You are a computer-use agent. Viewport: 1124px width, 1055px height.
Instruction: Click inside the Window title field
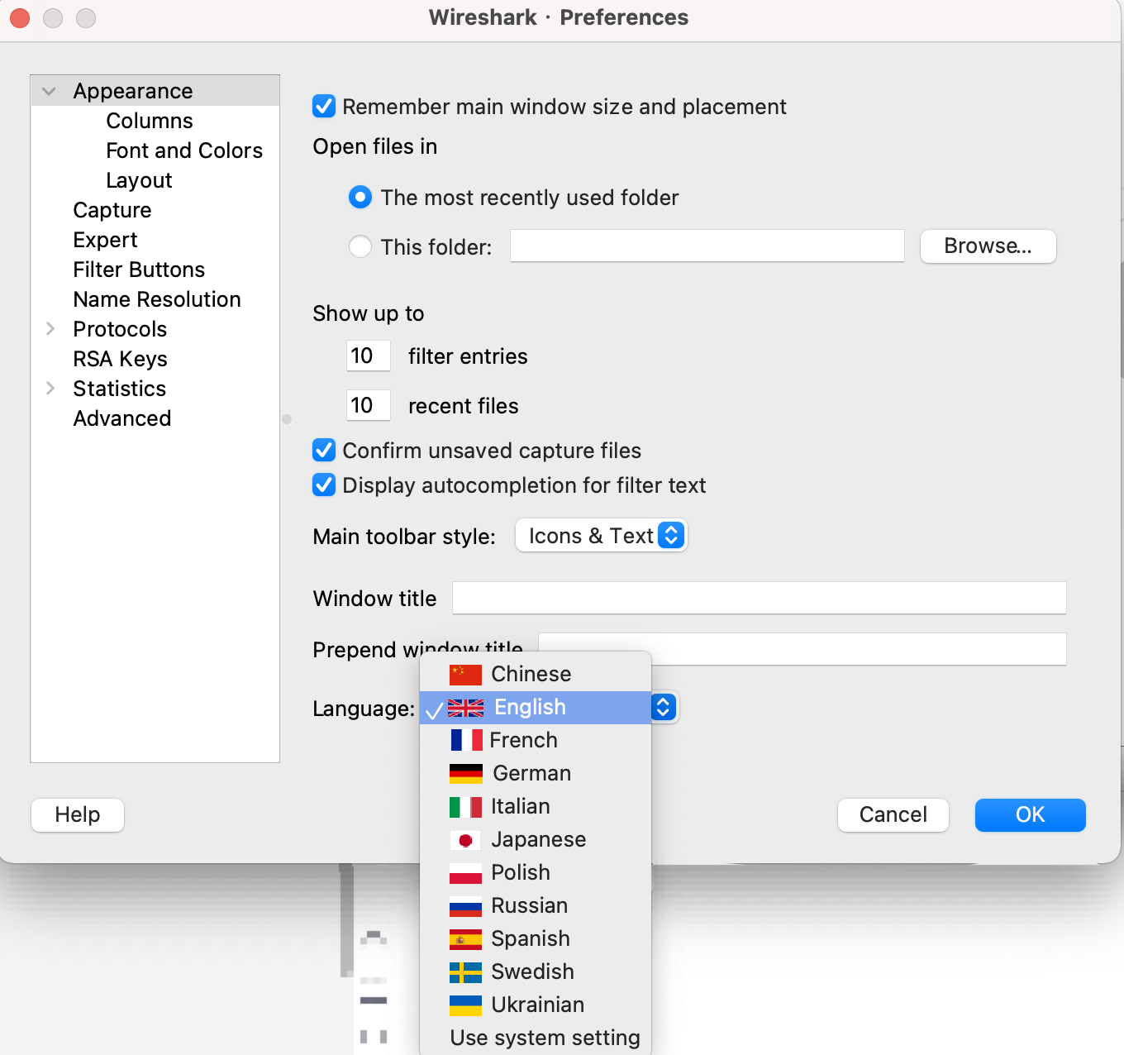pos(759,598)
